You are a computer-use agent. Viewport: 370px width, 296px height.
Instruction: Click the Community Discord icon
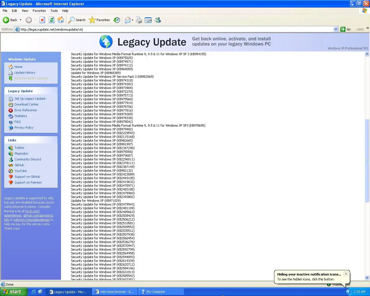[11, 159]
